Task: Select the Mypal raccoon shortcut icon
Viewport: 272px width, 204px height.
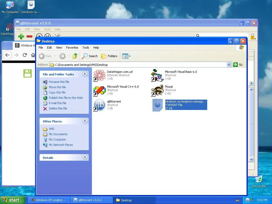Action: 157,90
